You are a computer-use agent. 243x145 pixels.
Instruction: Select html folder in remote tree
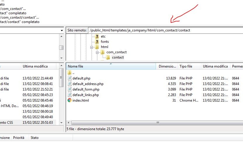104,47
